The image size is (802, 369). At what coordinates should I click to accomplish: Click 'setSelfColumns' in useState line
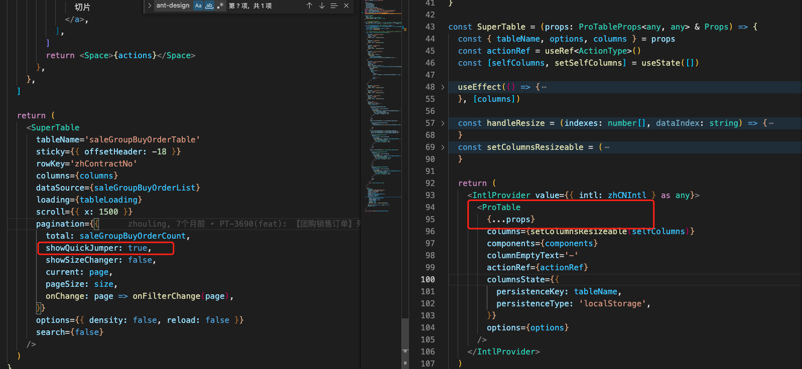click(588, 63)
